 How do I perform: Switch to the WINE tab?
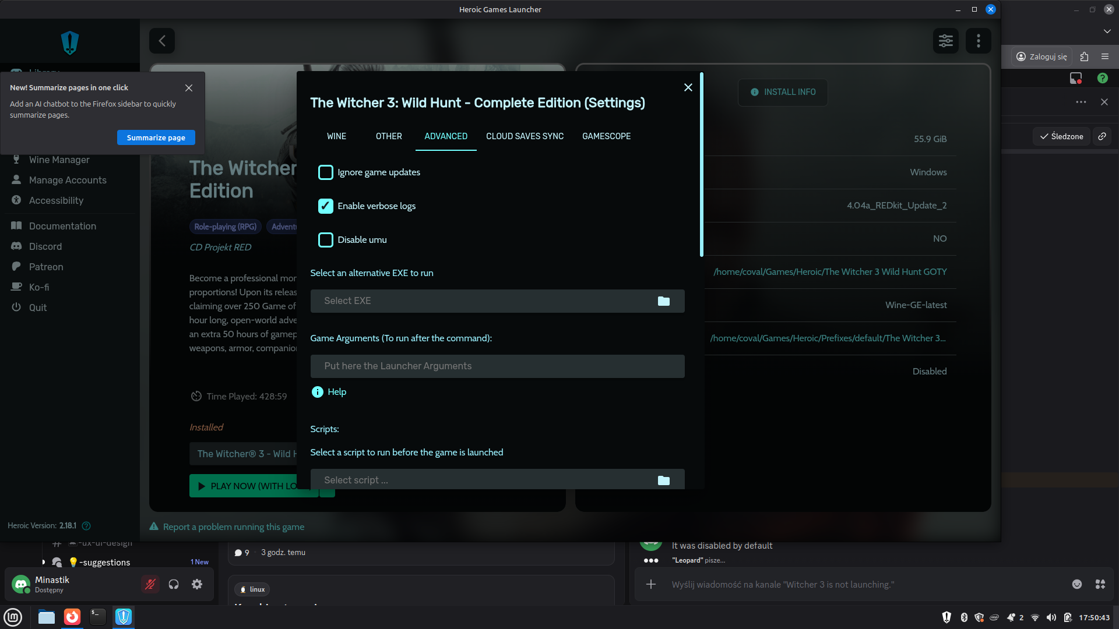tap(336, 136)
